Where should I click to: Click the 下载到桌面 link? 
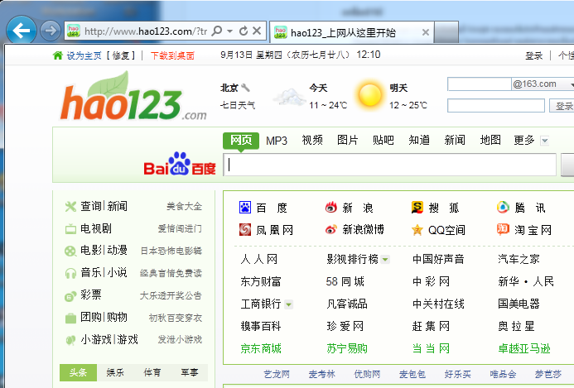click(172, 55)
